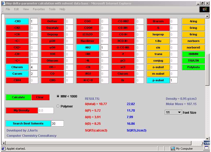Screen dimensions: 211x152
Task: Click the -NH2 group button
Action: point(88,47)
